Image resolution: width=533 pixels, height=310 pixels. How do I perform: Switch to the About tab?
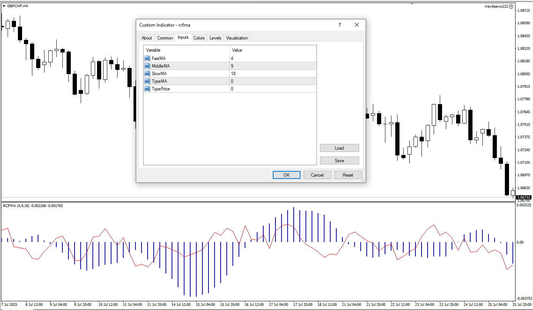point(146,38)
